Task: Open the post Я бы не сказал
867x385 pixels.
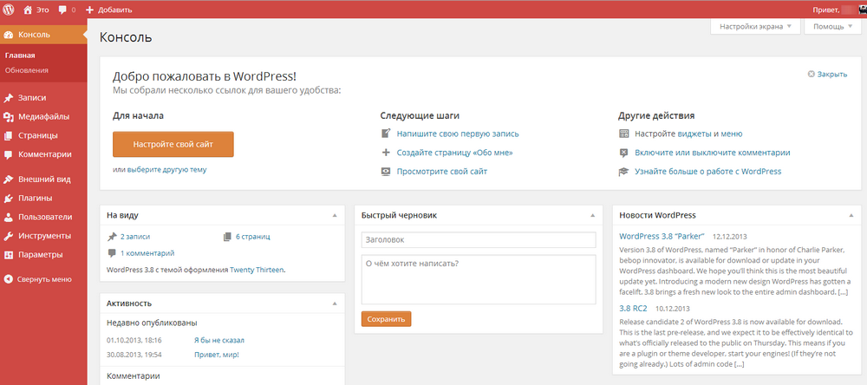Action: [x=219, y=340]
